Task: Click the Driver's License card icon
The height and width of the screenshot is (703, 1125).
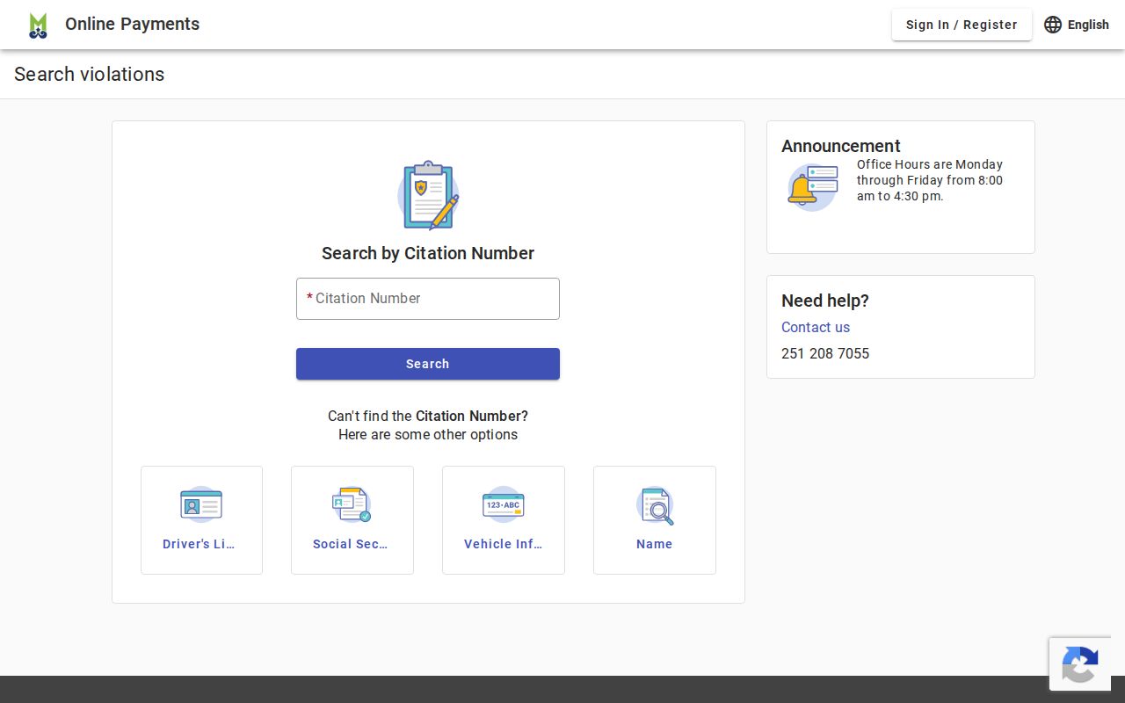Action: pyautogui.click(x=201, y=505)
